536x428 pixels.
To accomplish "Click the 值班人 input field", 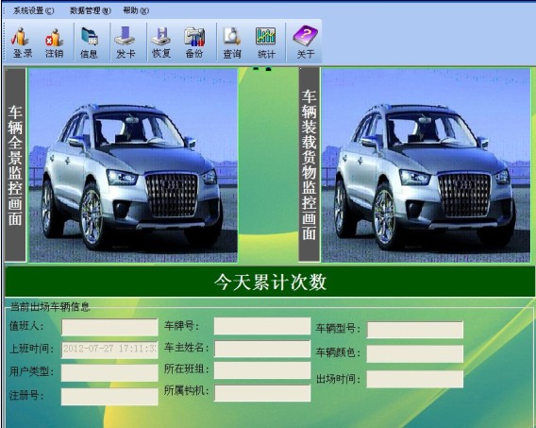I will click(x=109, y=328).
